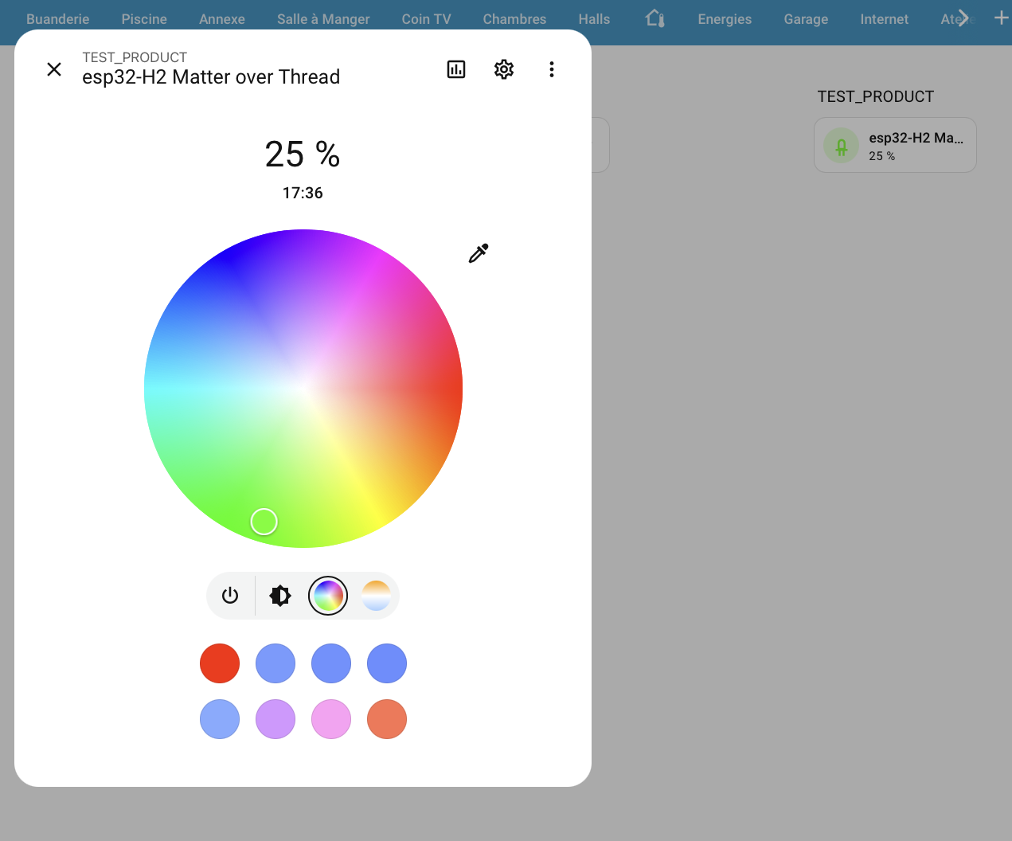Viewport: 1012px width, 841px height.
Task: Open device settings with the gear icon
Action: pos(503,69)
